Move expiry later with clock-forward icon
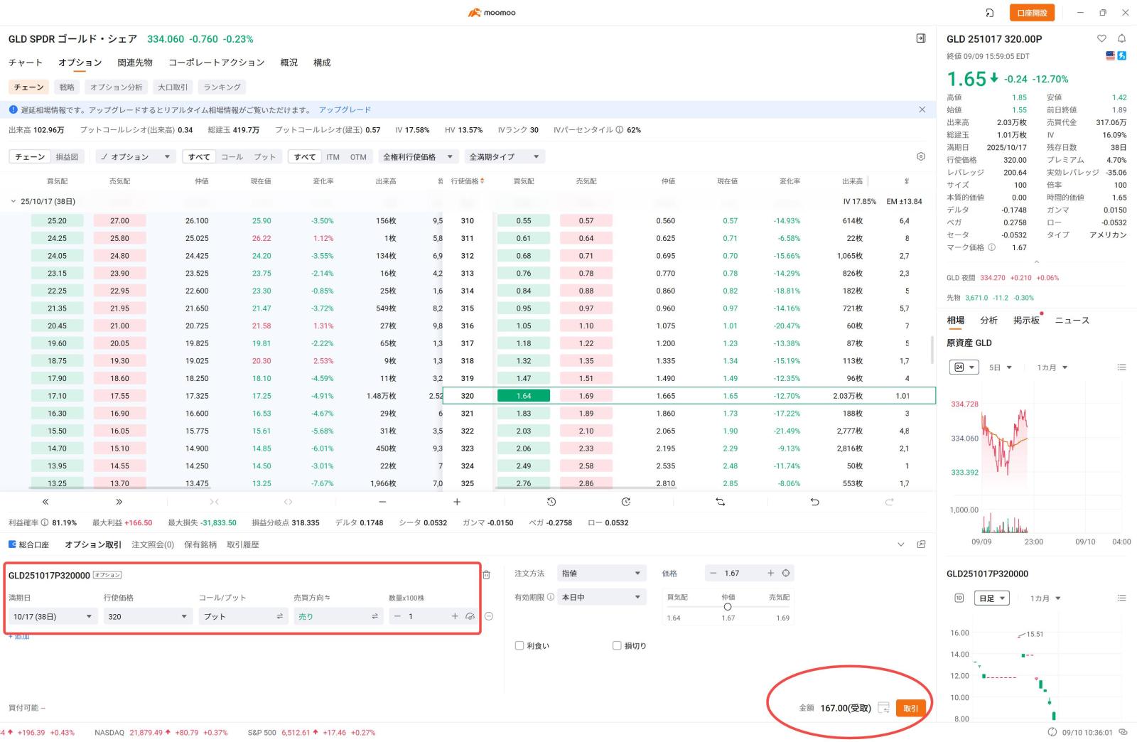The image size is (1137, 742). [626, 502]
